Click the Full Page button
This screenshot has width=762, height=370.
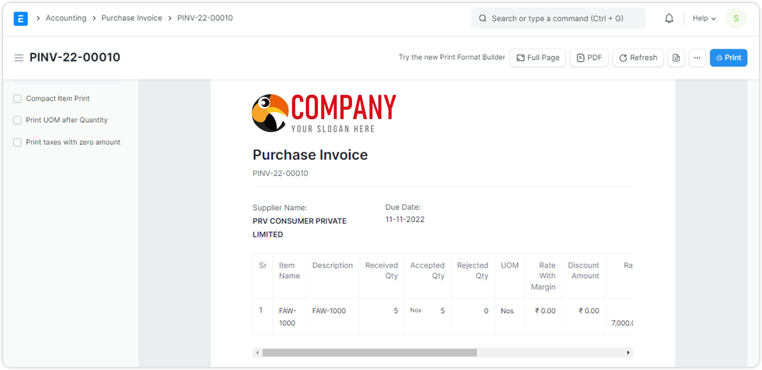(537, 58)
